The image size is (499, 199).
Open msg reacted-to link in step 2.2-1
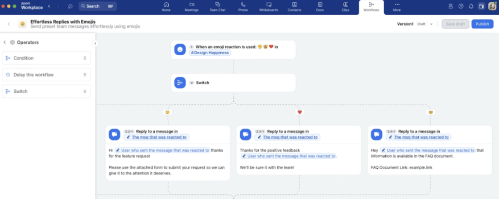pyautogui.click(x=157, y=137)
